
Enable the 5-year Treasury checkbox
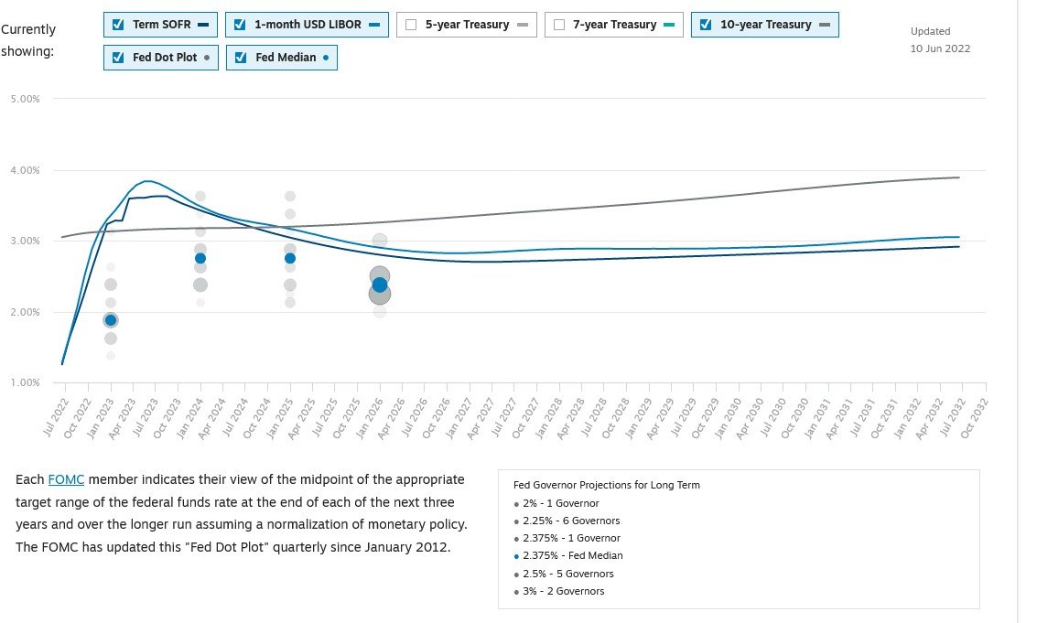[411, 25]
